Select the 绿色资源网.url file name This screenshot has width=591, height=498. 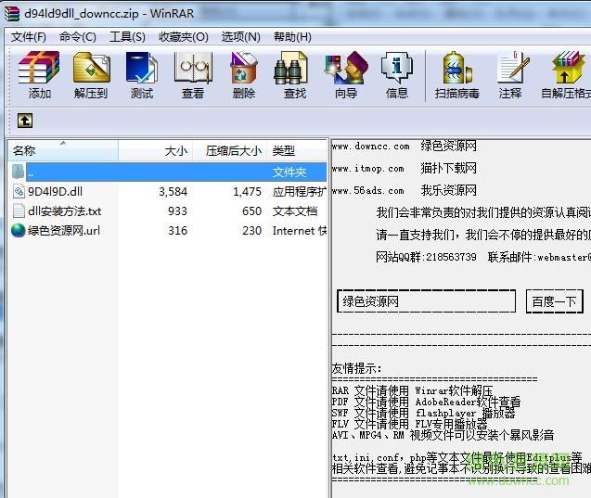coord(64,231)
